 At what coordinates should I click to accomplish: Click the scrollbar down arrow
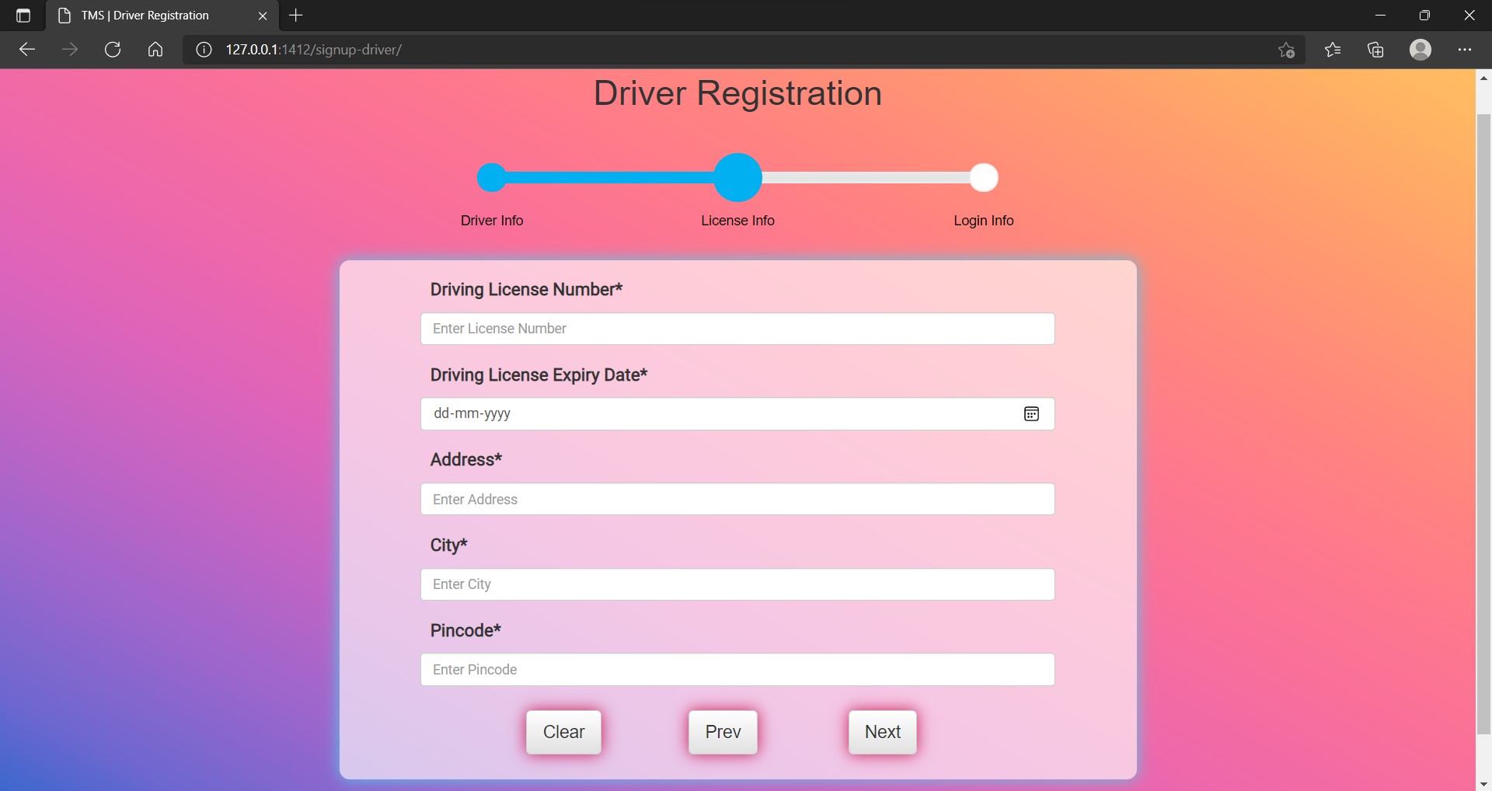(x=1483, y=783)
